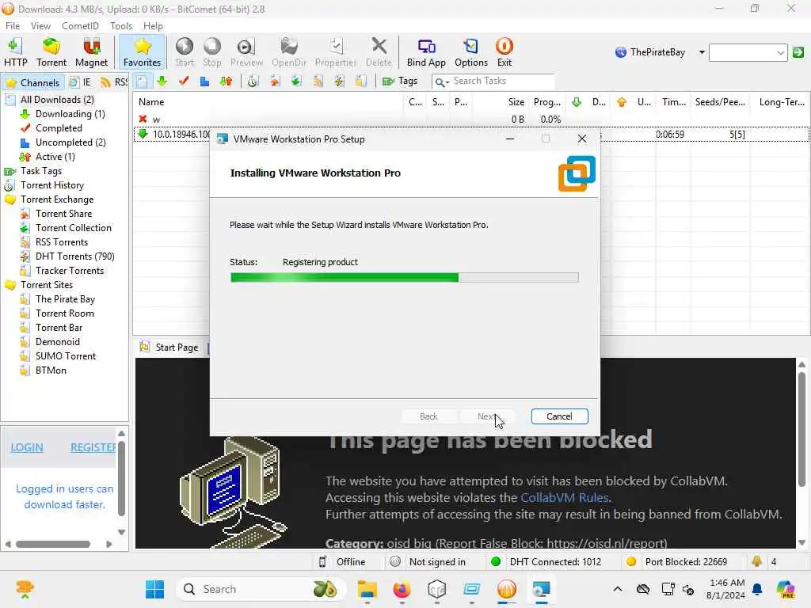
Task: Open Torrent History in sidebar
Action: 51,185
